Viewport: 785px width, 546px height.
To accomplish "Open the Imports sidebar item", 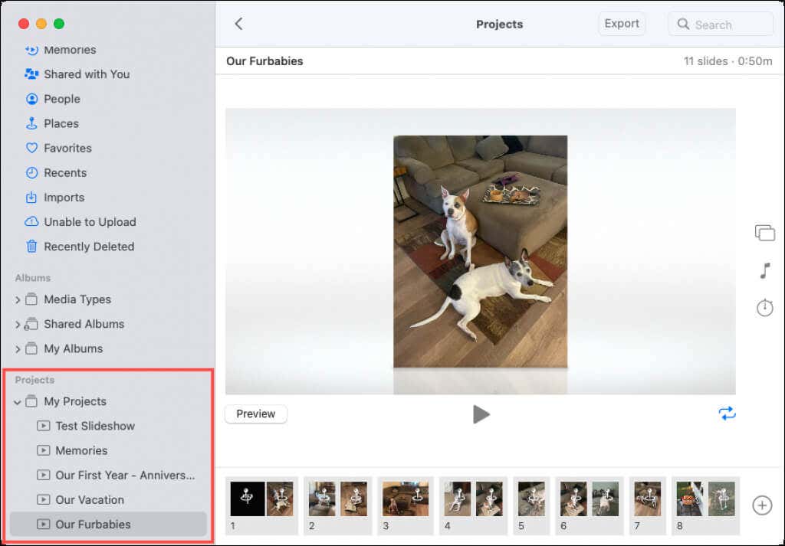I will tap(107, 198).
